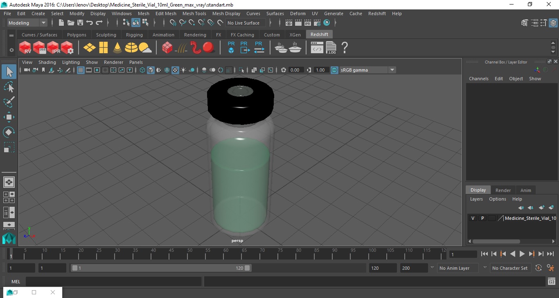Image resolution: width=559 pixels, height=298 pixels.
Task: Toggle layer visibility V box
Action: pos(473,218)
